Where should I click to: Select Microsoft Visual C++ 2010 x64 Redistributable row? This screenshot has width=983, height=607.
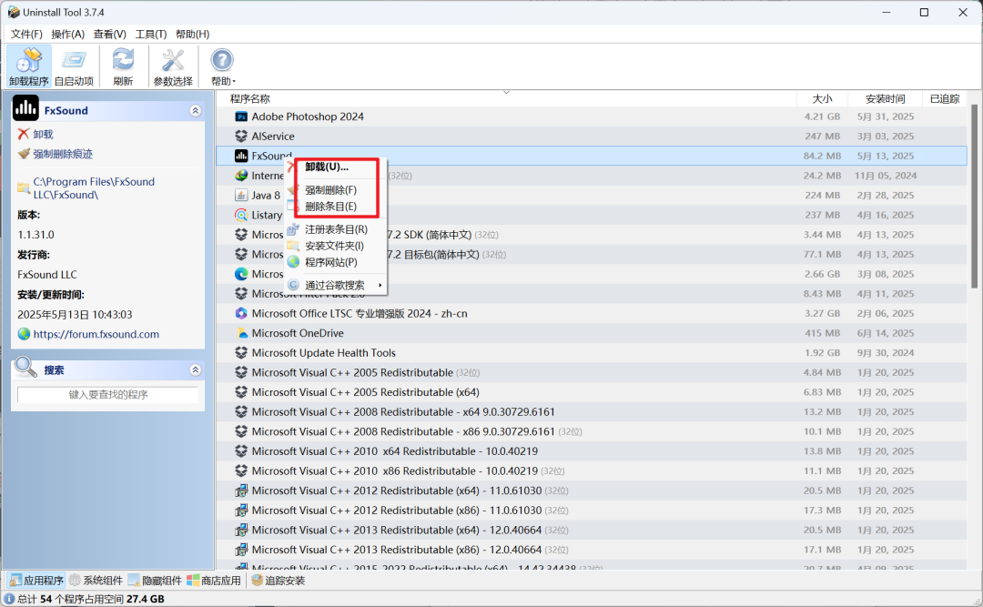click(592, 451)
